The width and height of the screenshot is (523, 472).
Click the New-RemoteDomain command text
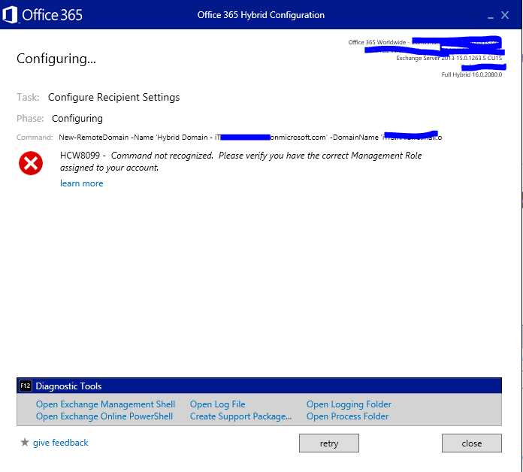pos(250,137)
